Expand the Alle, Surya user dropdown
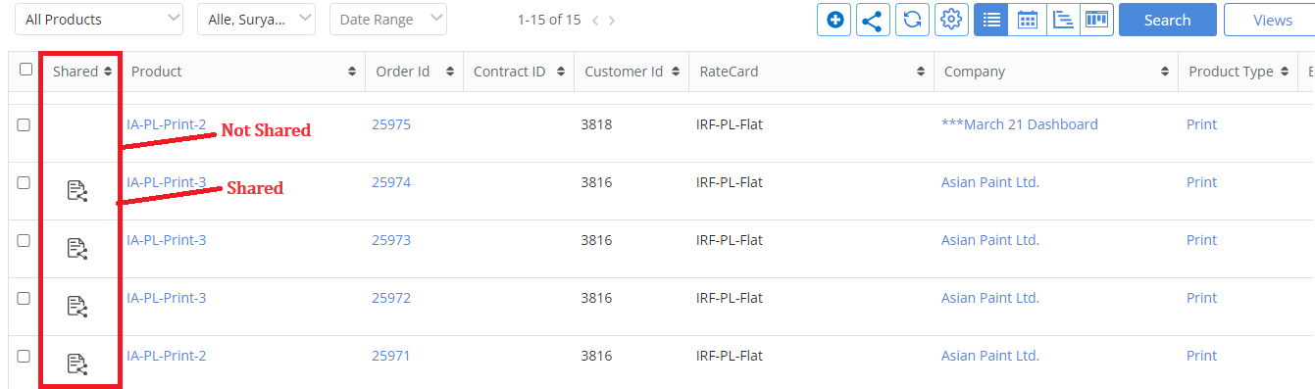The width and height of the screenshot is (1315, 389). coord(257,20)
